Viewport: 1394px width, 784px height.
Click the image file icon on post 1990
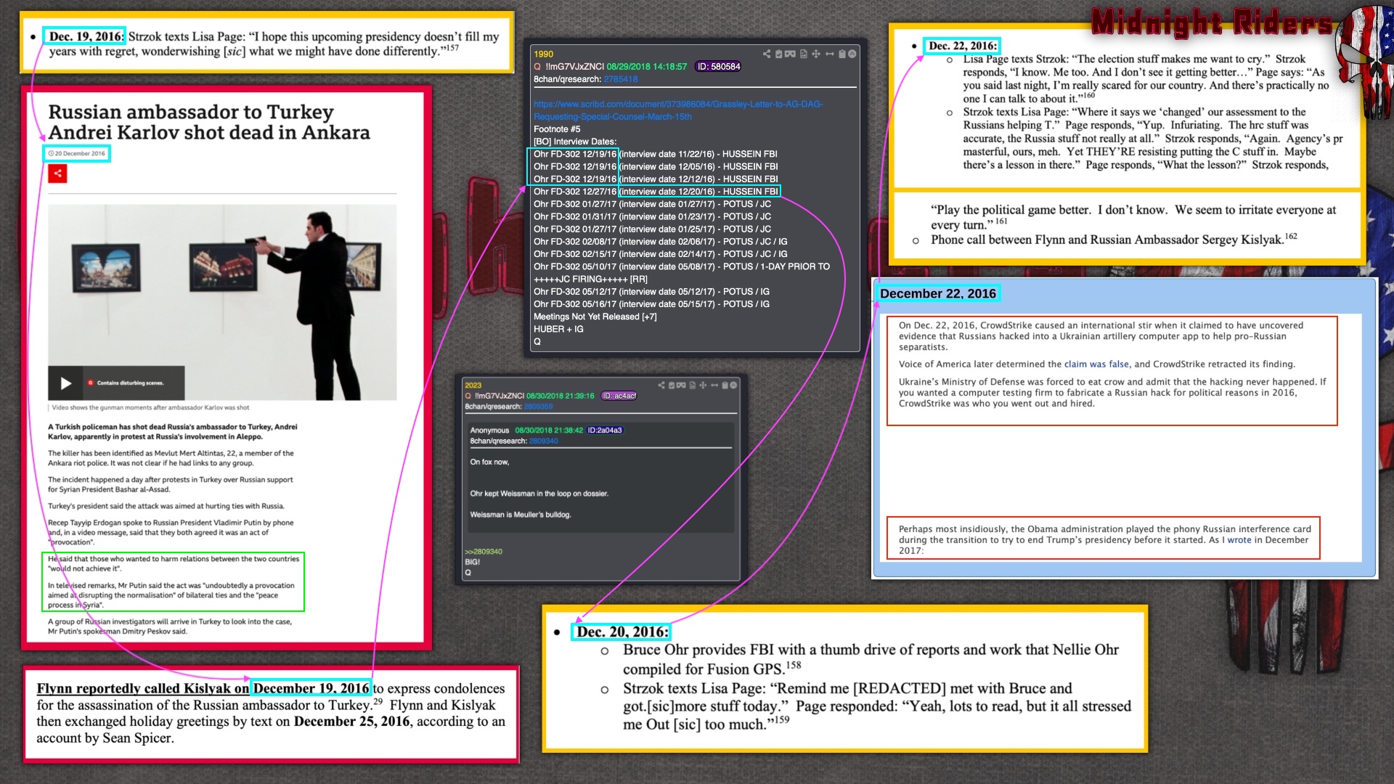(x=804, y=54)
